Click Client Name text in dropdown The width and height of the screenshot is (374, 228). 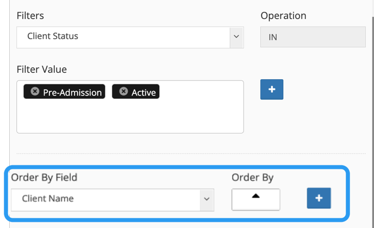pos(48,199)
